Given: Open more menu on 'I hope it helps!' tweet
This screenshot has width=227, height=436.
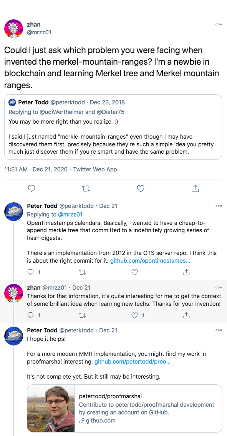Looking at the screenshot, I should coord(219,330).
